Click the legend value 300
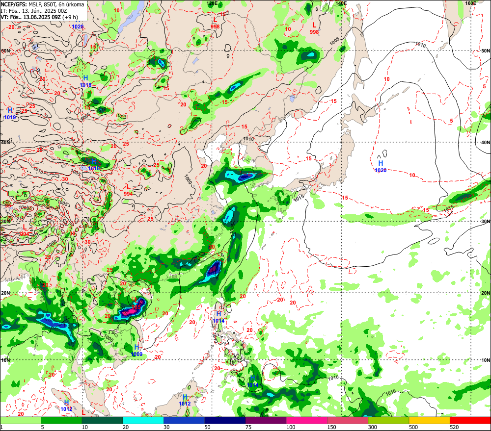 (373, 427)
